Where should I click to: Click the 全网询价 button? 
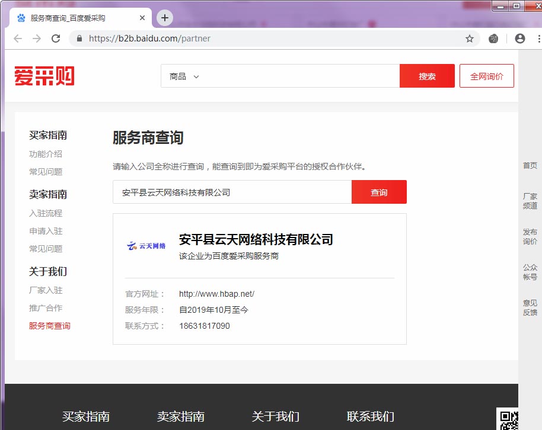[x=487, y=76]
